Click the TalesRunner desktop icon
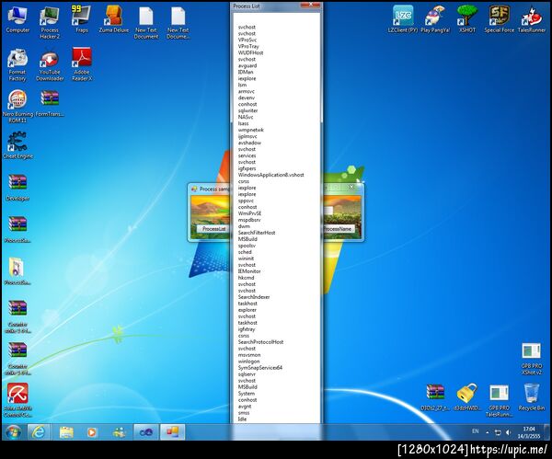The height and width of the screenshot is (459, 552). (532, 19)
